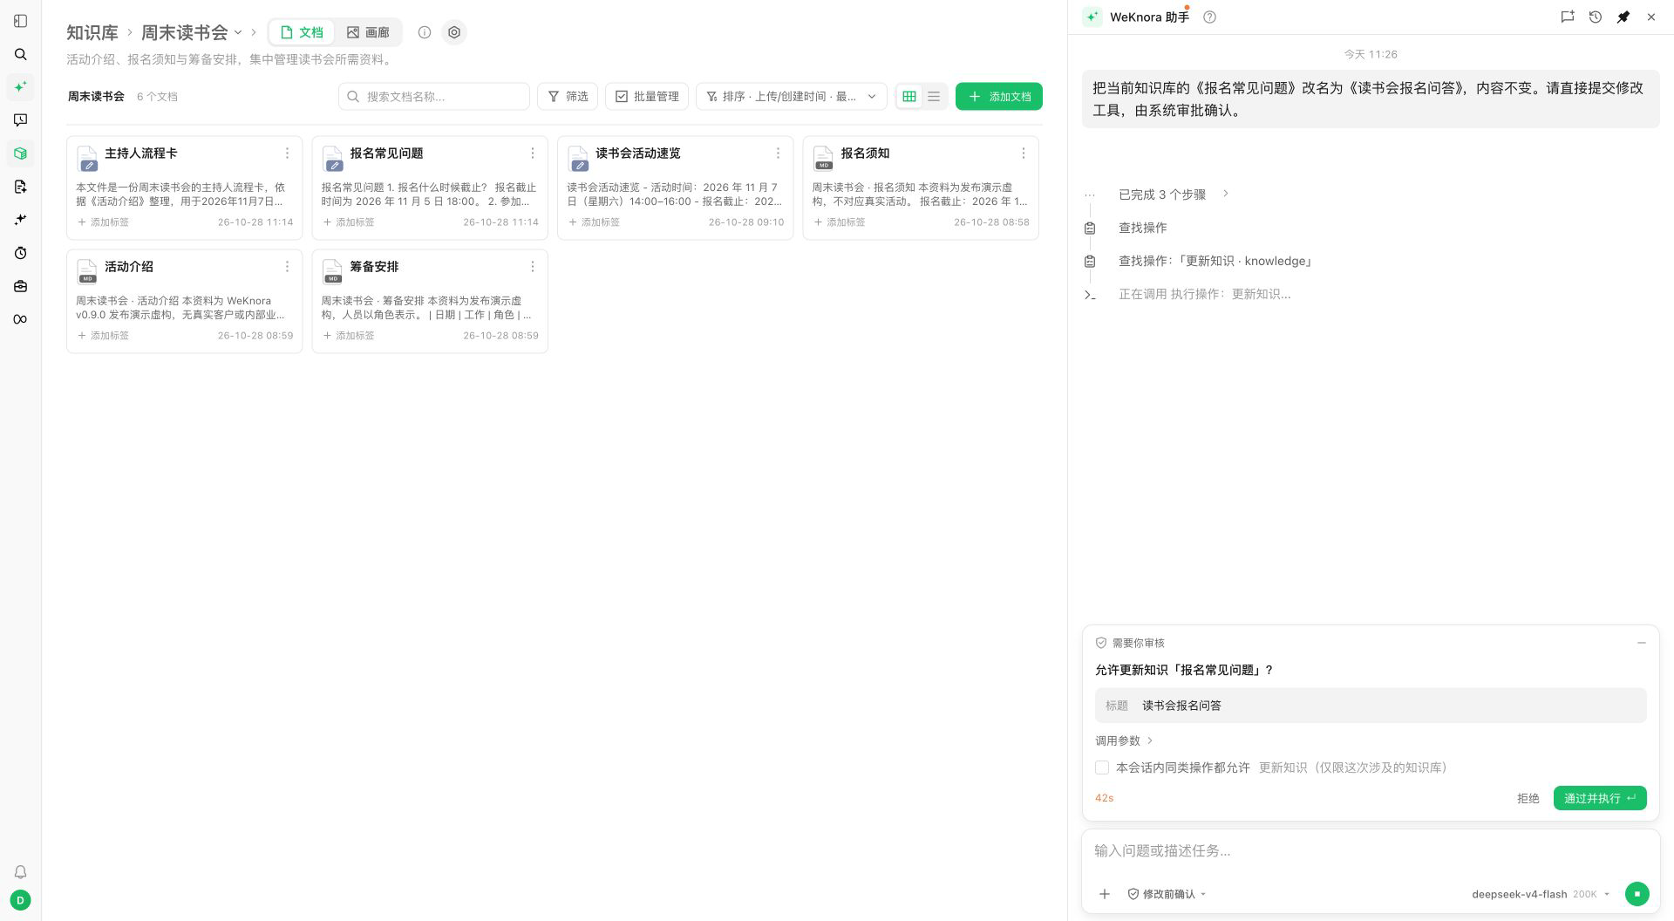This screenshot has width=1674, height=921.
Task: Click 拒绝 to reject the update
Action: (x=1528, y=798)
